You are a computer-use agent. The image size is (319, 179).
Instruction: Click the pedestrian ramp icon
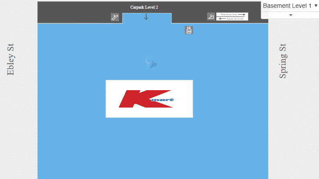(x=211, y=16)
